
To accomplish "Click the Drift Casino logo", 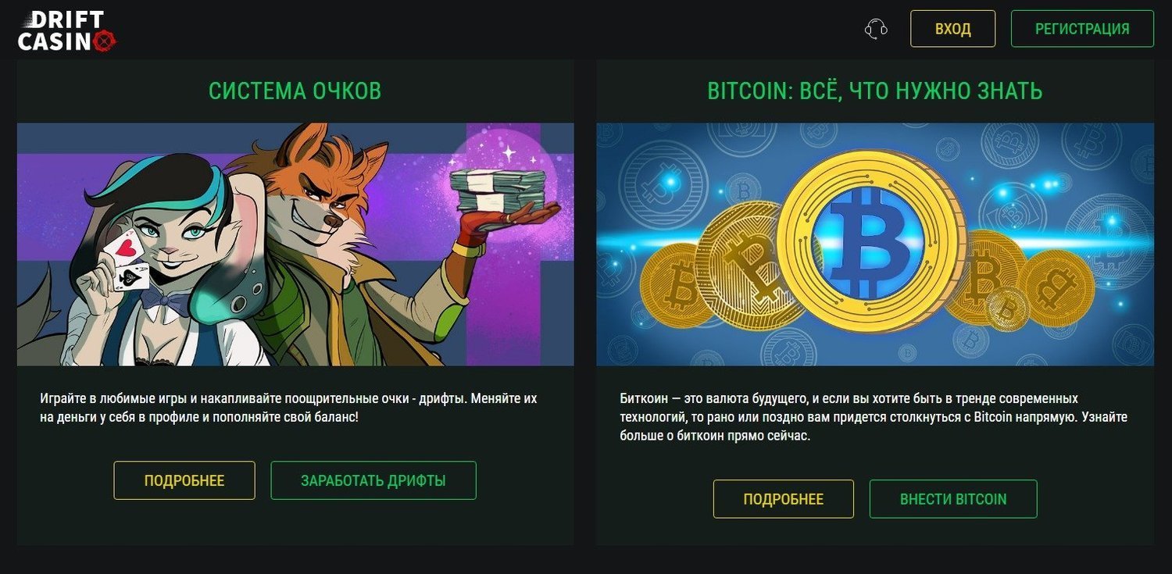I will tap(67, 31).
